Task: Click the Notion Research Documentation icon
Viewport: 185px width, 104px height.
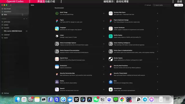Action: click(x=57, y=51)
